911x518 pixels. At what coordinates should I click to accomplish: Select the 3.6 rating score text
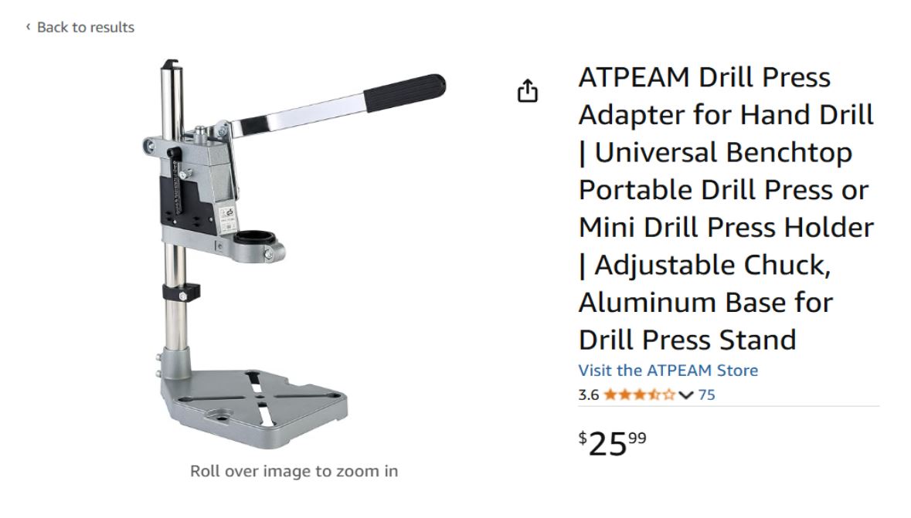click(x=589, y=395)
